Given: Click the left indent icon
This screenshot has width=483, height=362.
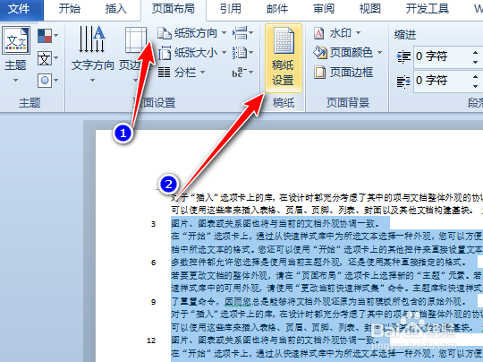Looking at the screenshot, I should pyautogui.click(x=403, y=57).
